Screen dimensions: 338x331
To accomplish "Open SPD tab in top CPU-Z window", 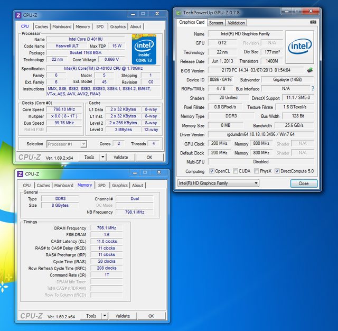I will pos(100,26).
